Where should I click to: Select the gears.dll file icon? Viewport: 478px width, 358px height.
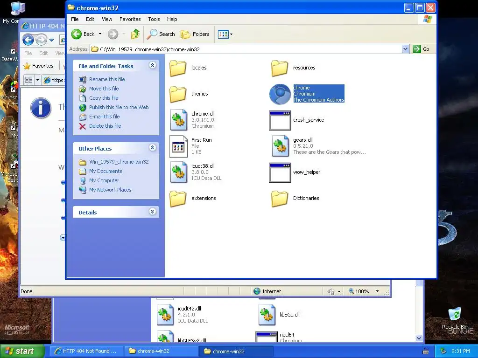(x=281, y=146)
